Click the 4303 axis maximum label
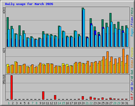Image resolution: width=135 pixels, height=106 pixels. tap(4, 11)
